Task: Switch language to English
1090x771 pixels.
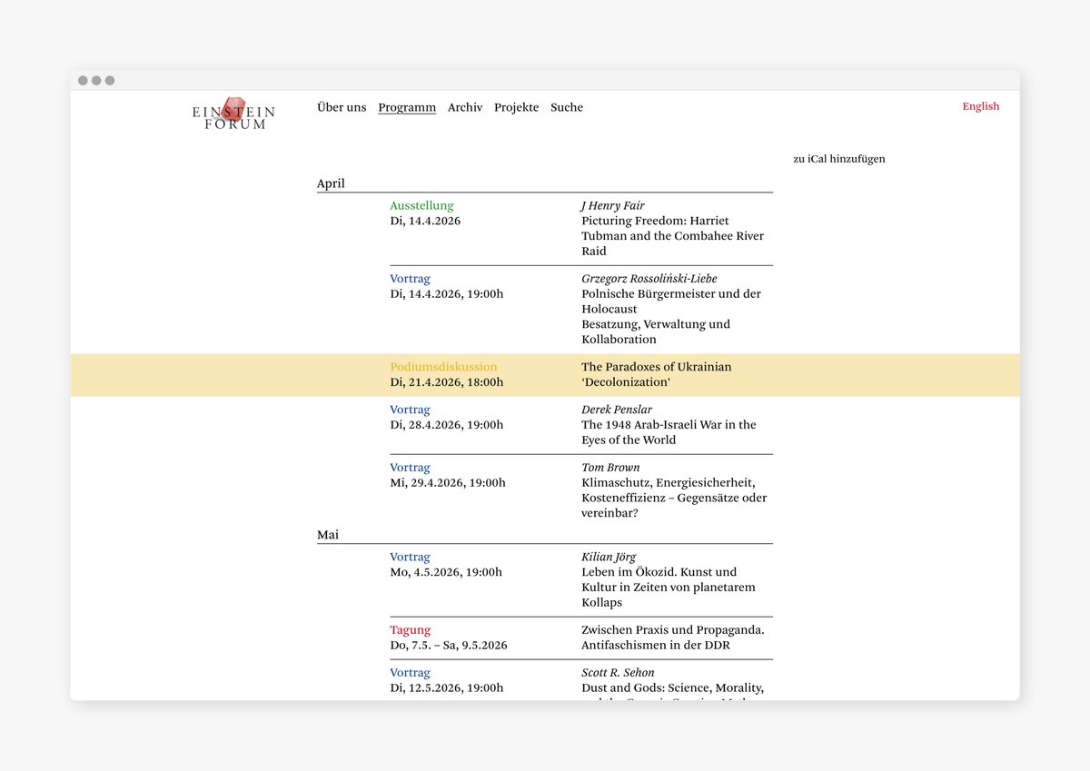Action: click(981, 106)
